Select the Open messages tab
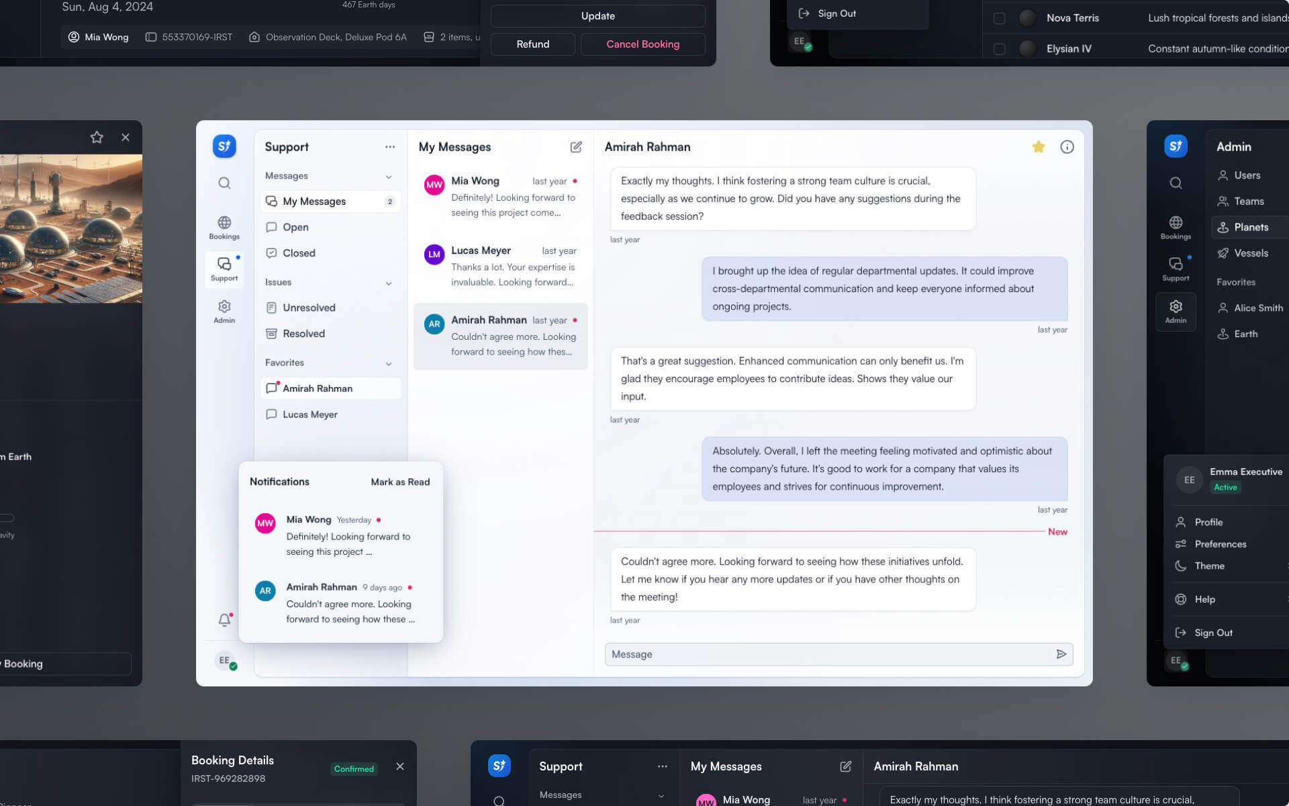Screen dimensions: 1289x806 (x=295, y=228)
